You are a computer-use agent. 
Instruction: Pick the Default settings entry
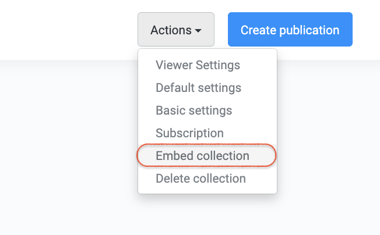[198, 88]
